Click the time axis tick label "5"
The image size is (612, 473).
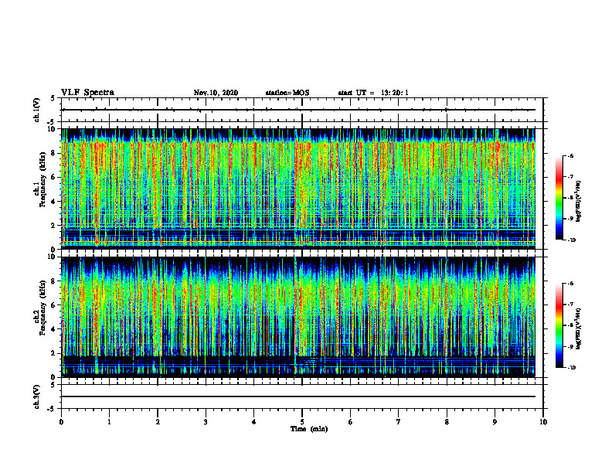pos(302,422)
